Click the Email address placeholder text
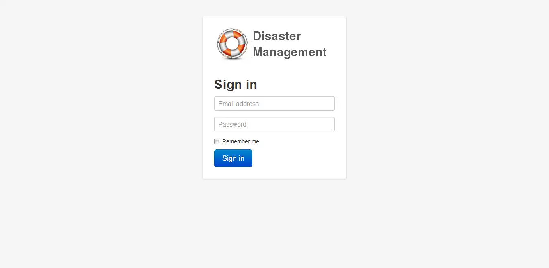This screenshot has height=268, width=549. coord(238,104)
